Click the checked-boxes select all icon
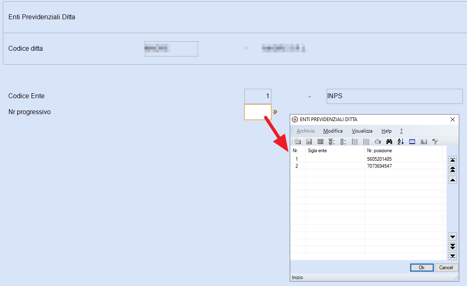Screen dimensions: 467x286 point(332,142)
